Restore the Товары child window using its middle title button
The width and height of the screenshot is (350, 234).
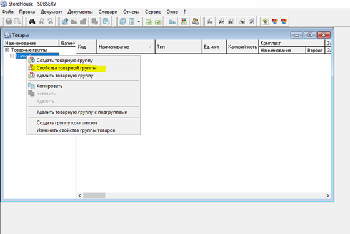[310, 35]
